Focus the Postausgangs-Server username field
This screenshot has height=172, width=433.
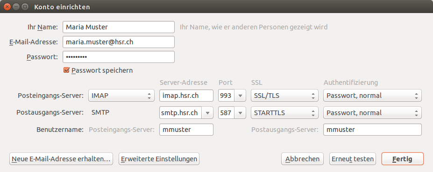click(372, 130)
